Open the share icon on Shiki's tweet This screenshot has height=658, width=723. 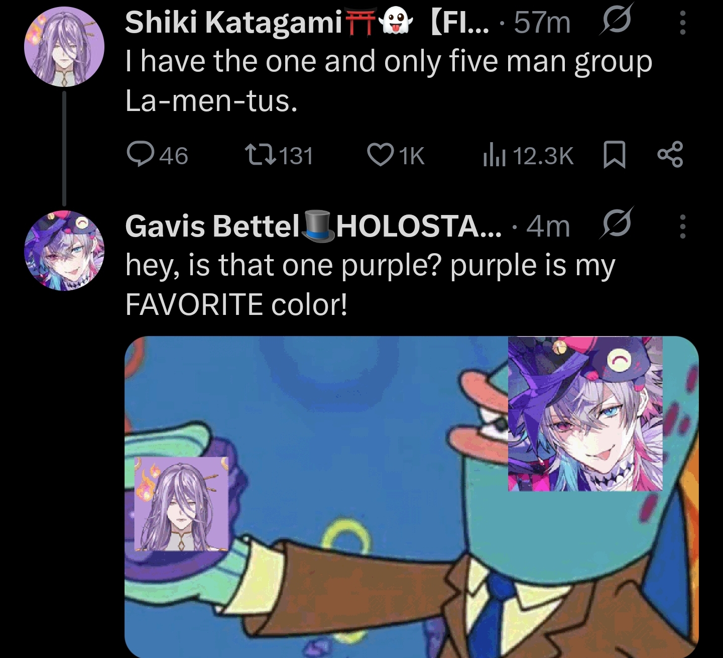click(x=670, y=155)
